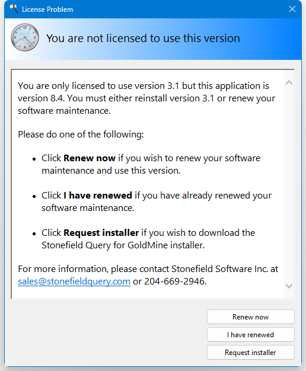Click the "You are not licensed" heading
Viewport: 306px width, 371px height.
pos(143,39)
